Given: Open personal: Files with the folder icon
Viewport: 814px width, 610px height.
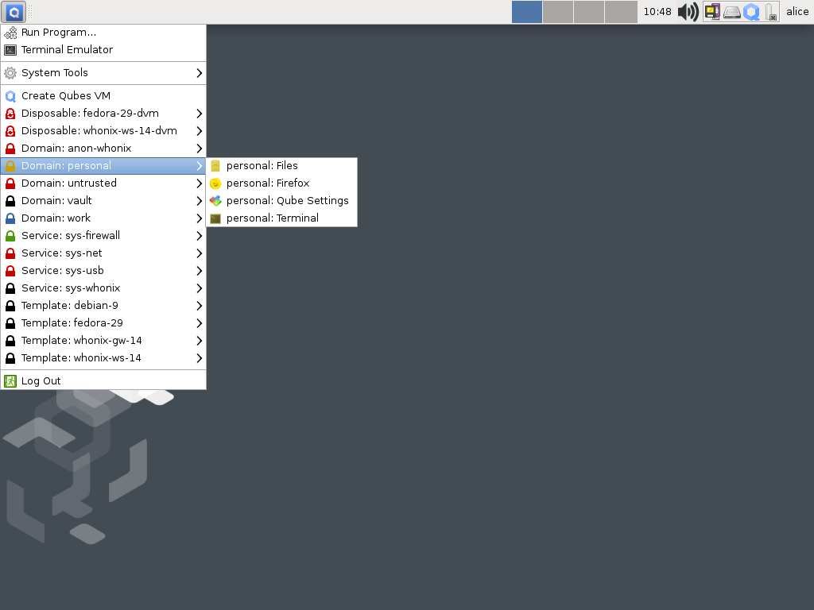Looking at the screenshot, I should pos(262,165).
